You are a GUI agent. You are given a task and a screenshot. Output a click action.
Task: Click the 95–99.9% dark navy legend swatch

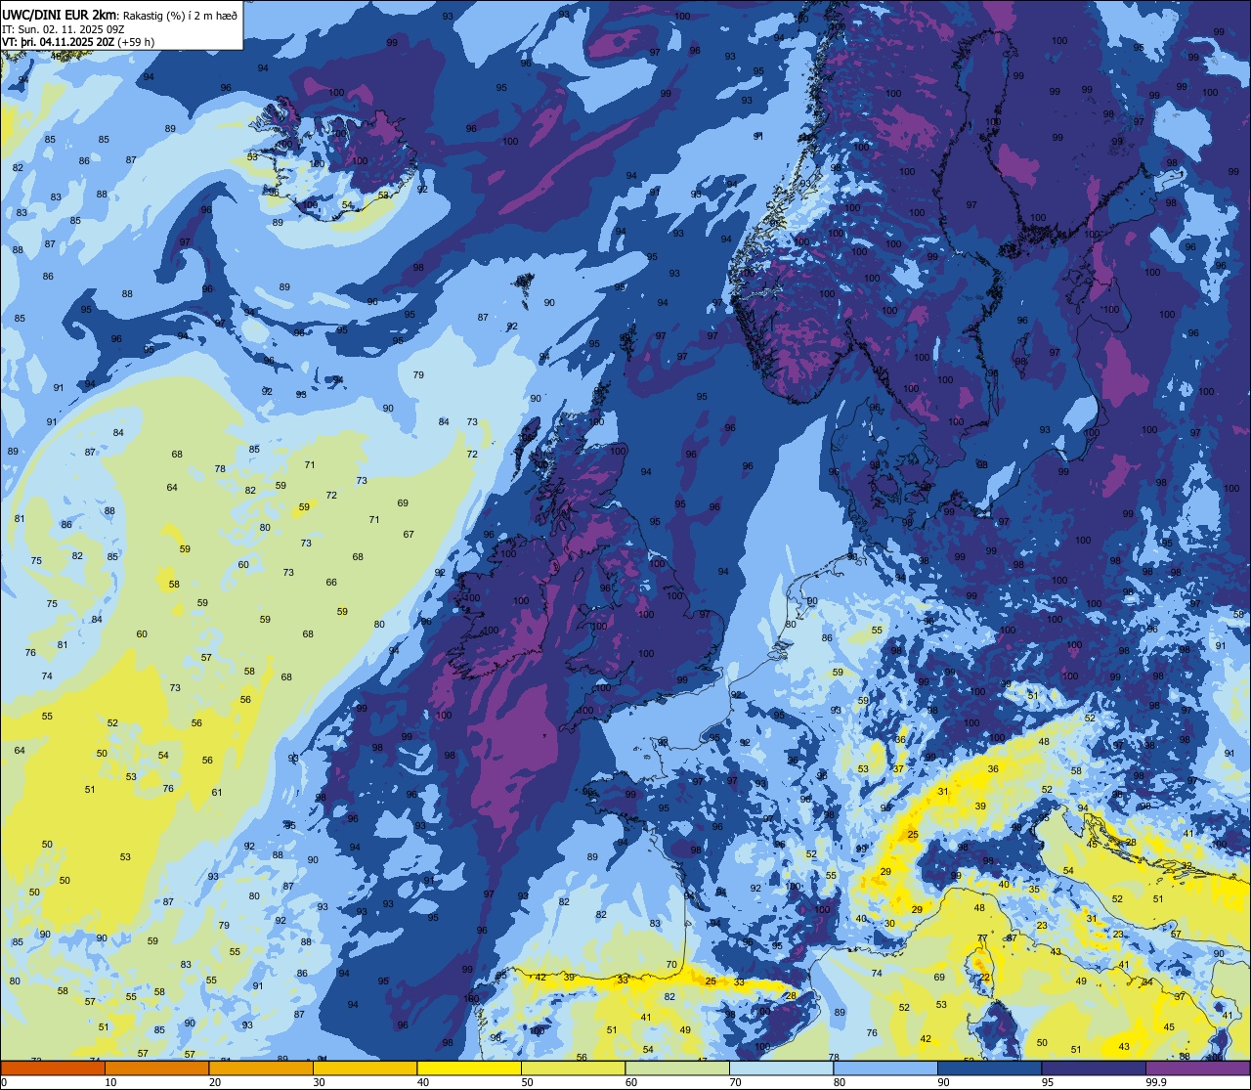click(1094, 1068)
